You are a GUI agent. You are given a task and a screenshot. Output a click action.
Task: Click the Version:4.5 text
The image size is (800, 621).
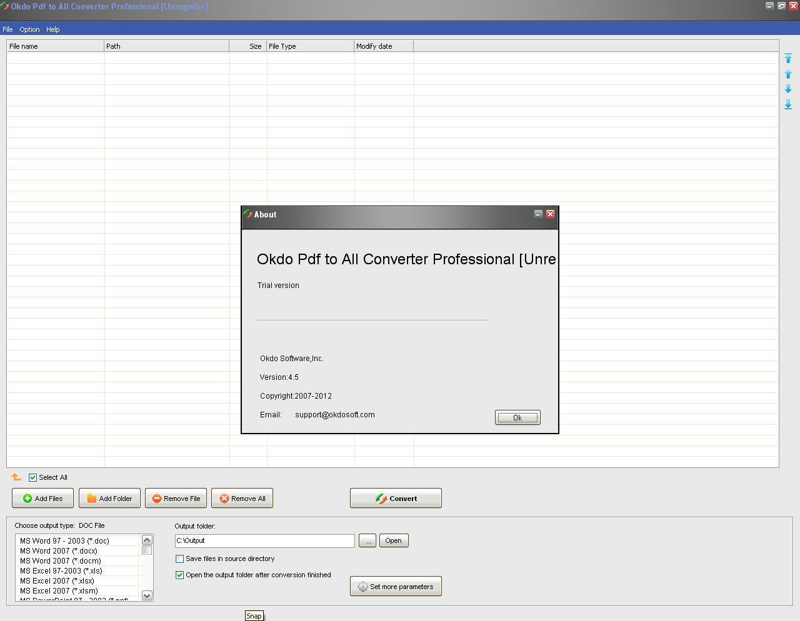[279, 377]
